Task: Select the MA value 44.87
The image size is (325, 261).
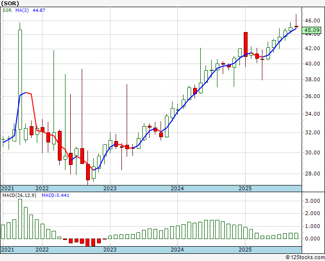Action: point(39,11)
